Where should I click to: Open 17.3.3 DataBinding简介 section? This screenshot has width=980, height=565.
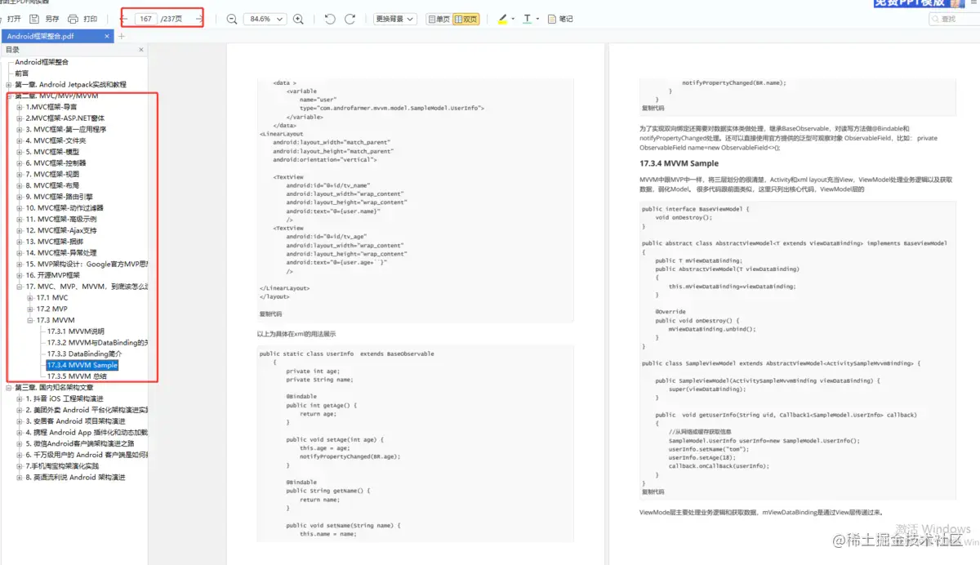pyautogui.click(x=84, y=354)
